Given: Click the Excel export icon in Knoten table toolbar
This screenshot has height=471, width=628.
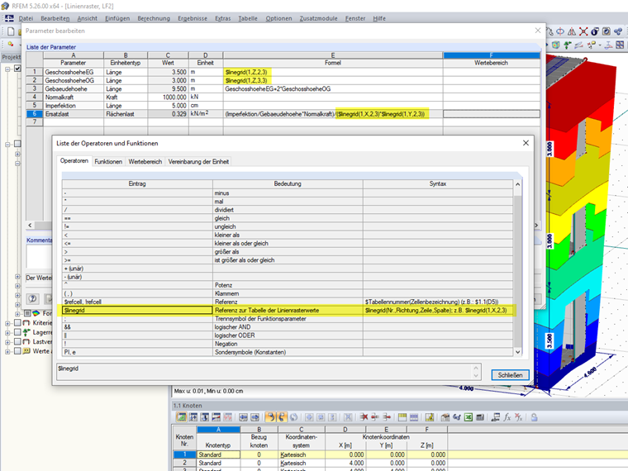Looking at the screenshot, I should 469,417.
